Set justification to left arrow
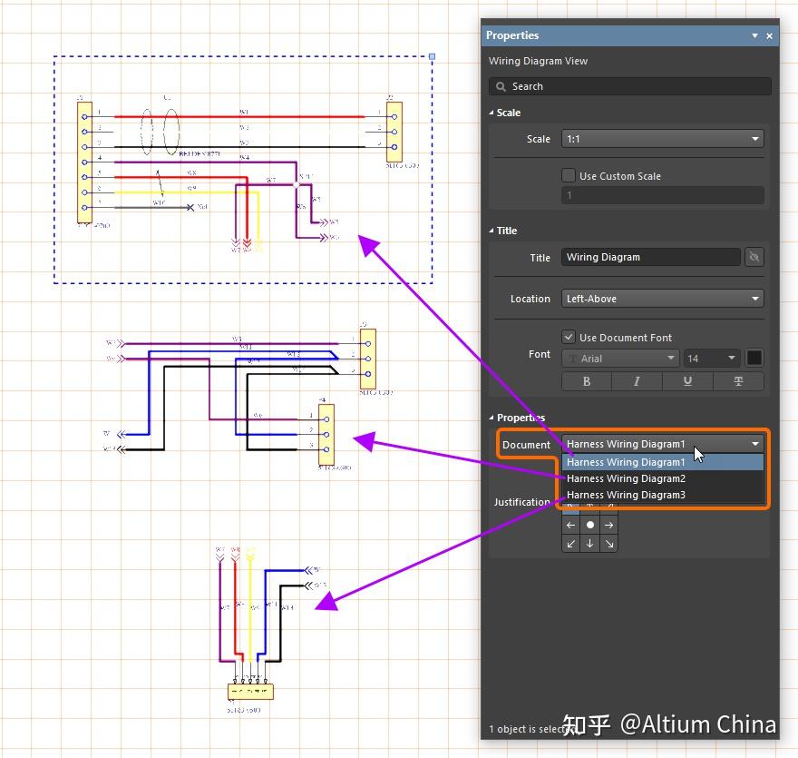 click(570, 525)
